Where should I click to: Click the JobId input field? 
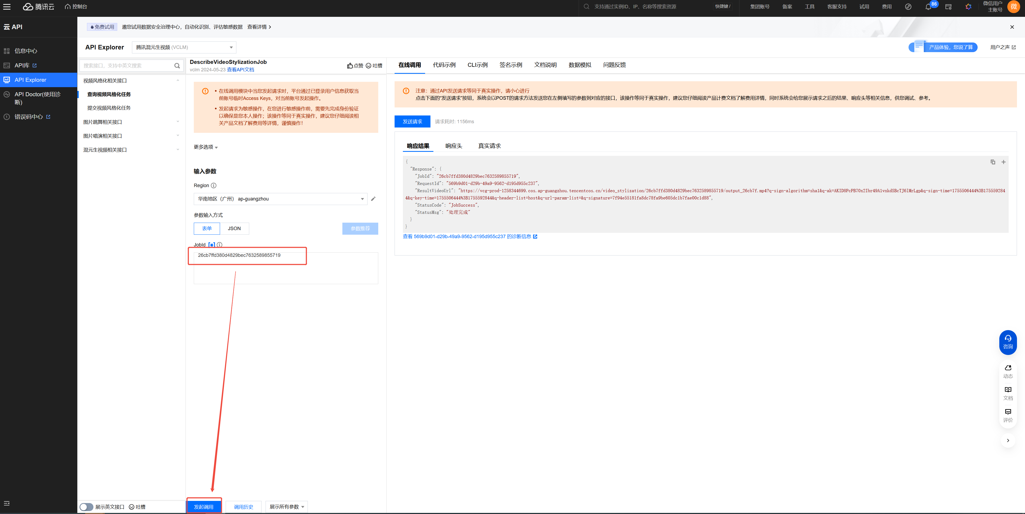click(286, 268)
